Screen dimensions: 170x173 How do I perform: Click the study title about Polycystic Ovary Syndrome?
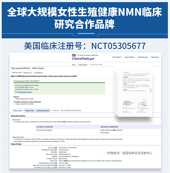(44, 76)
